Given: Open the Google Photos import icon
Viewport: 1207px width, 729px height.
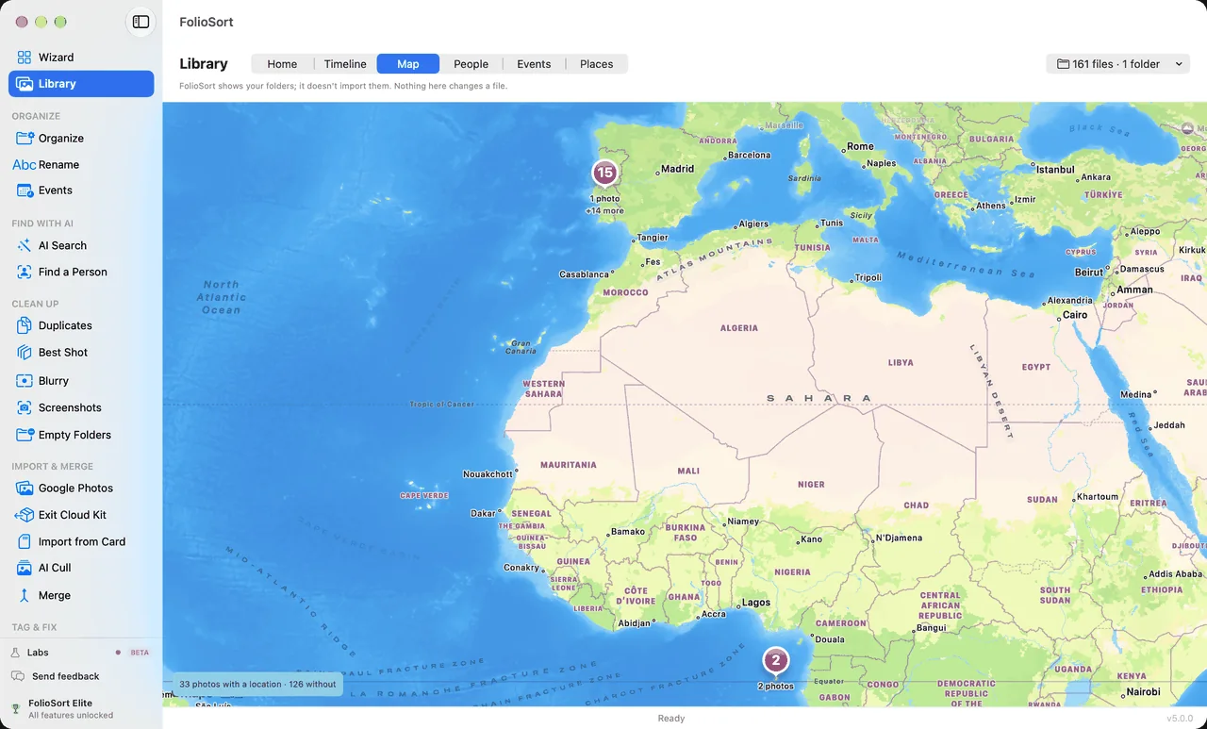Looking at the screenshot, I should pos(25,489).
